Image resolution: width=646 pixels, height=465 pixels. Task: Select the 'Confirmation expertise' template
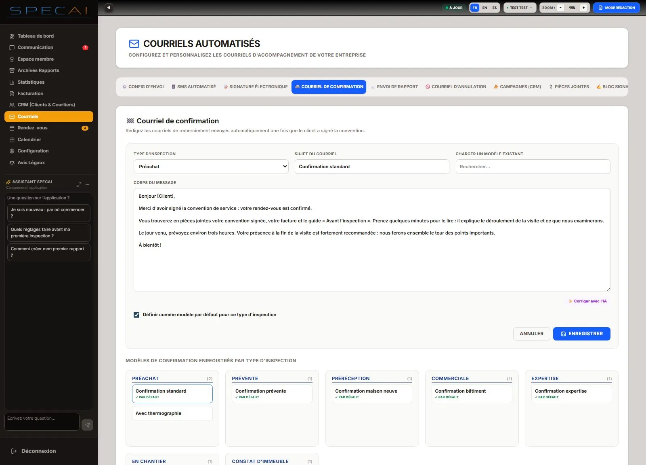pos(572,394)
